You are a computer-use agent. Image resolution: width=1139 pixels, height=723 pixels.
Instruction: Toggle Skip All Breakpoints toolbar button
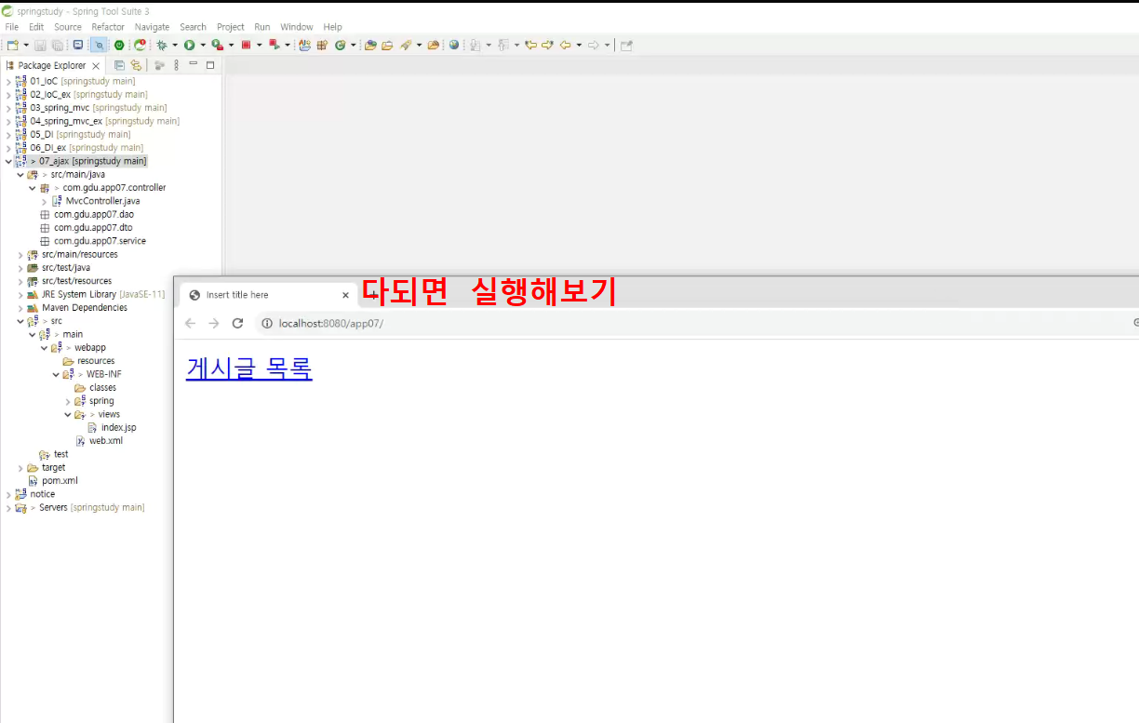tap(98, 45)
